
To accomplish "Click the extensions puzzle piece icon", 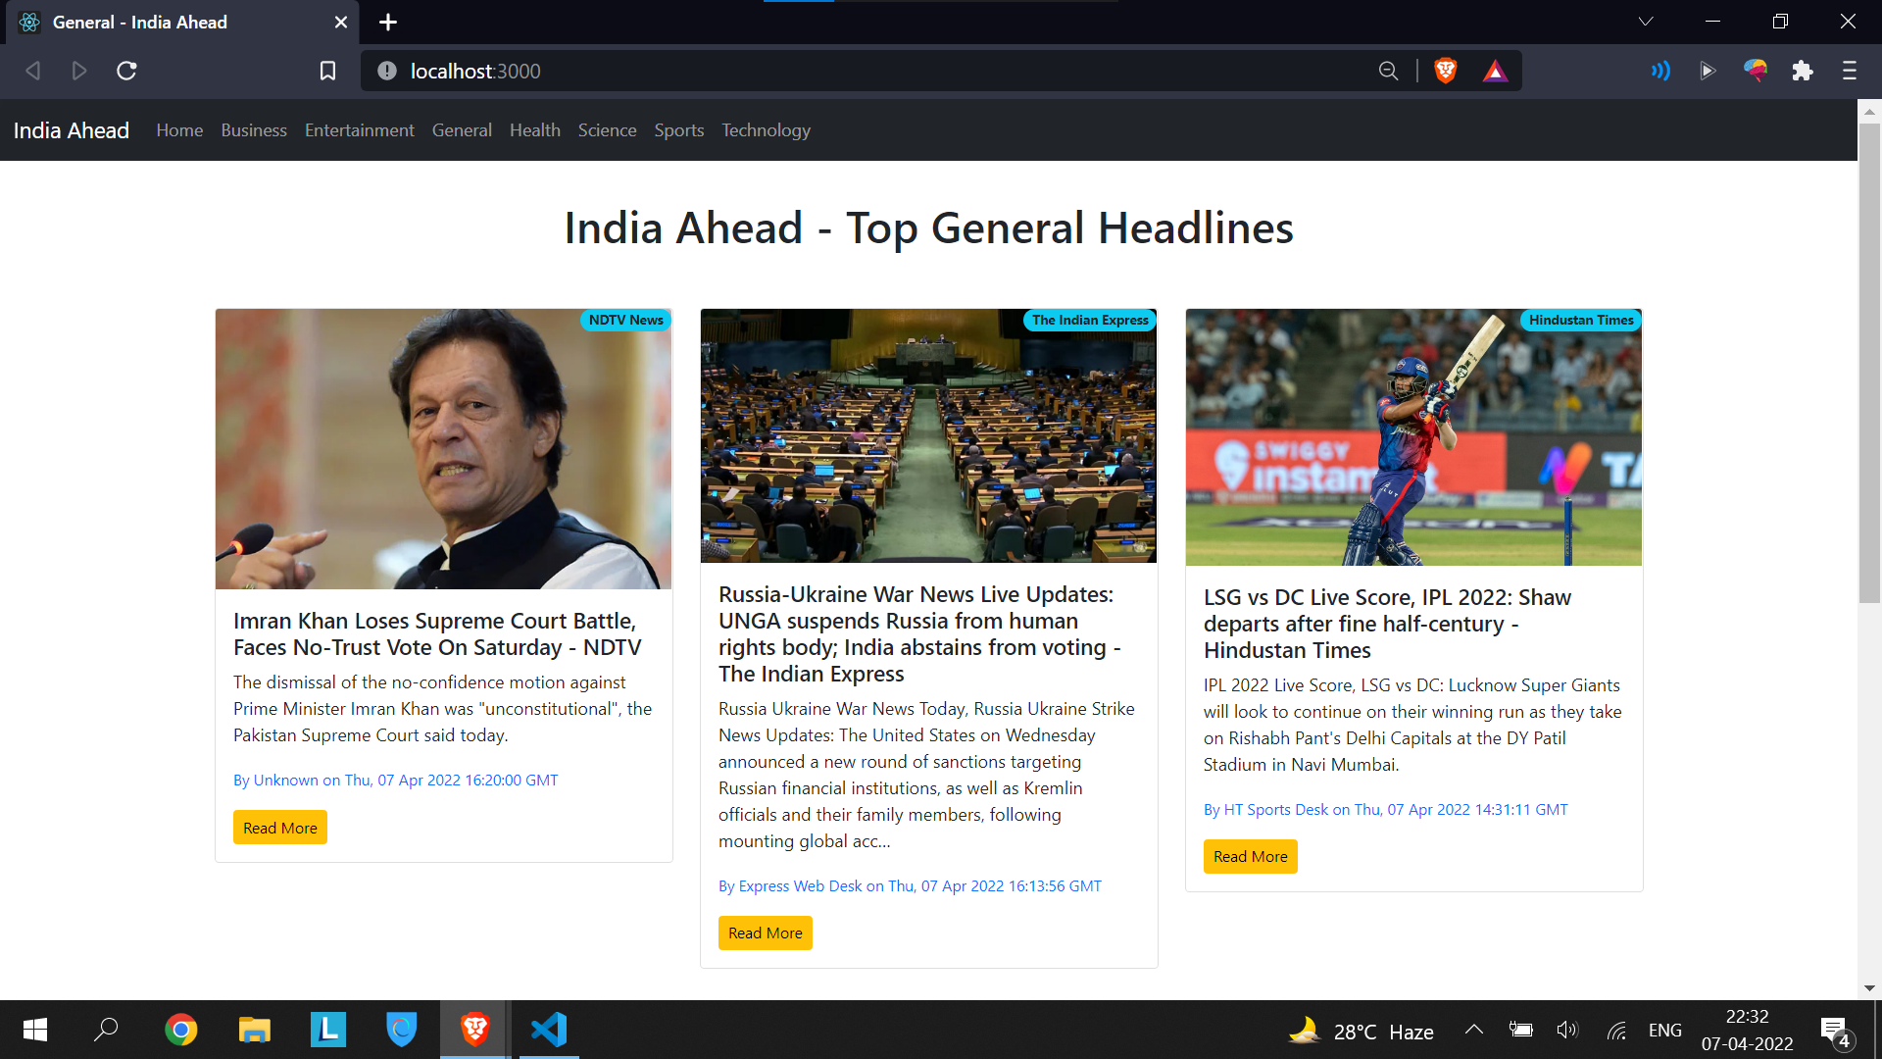I will pyautogui.click(x=1802, y=71).
